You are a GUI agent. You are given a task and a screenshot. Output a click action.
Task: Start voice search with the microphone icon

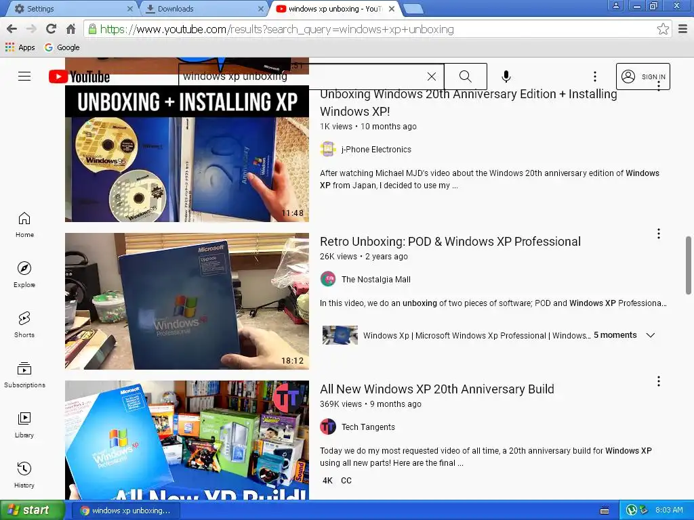[x=506, y=77]
